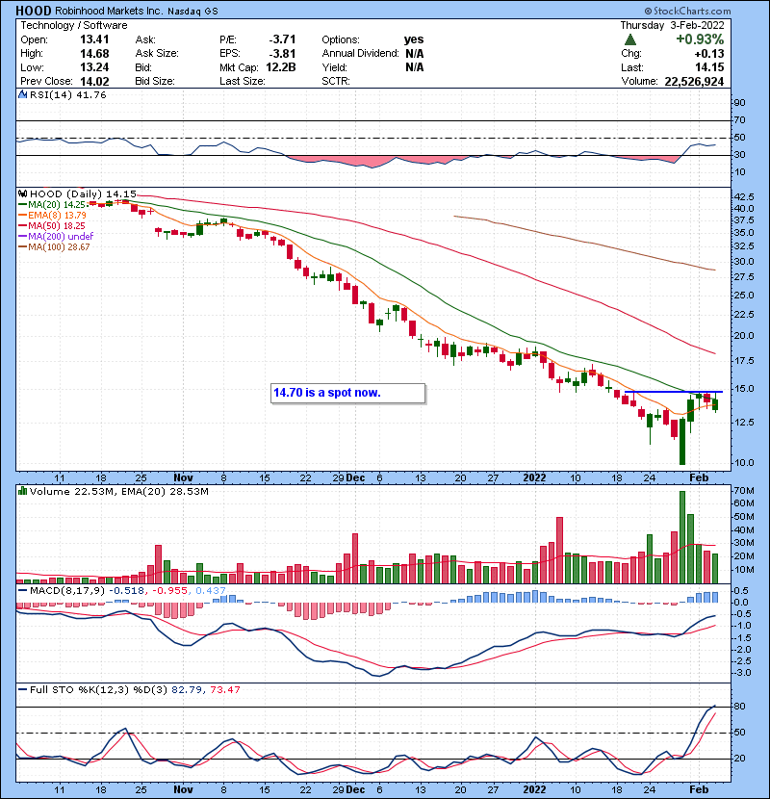770x799 pixels.
Task: Click the High price value 14.68
Action: coord(94,54)
